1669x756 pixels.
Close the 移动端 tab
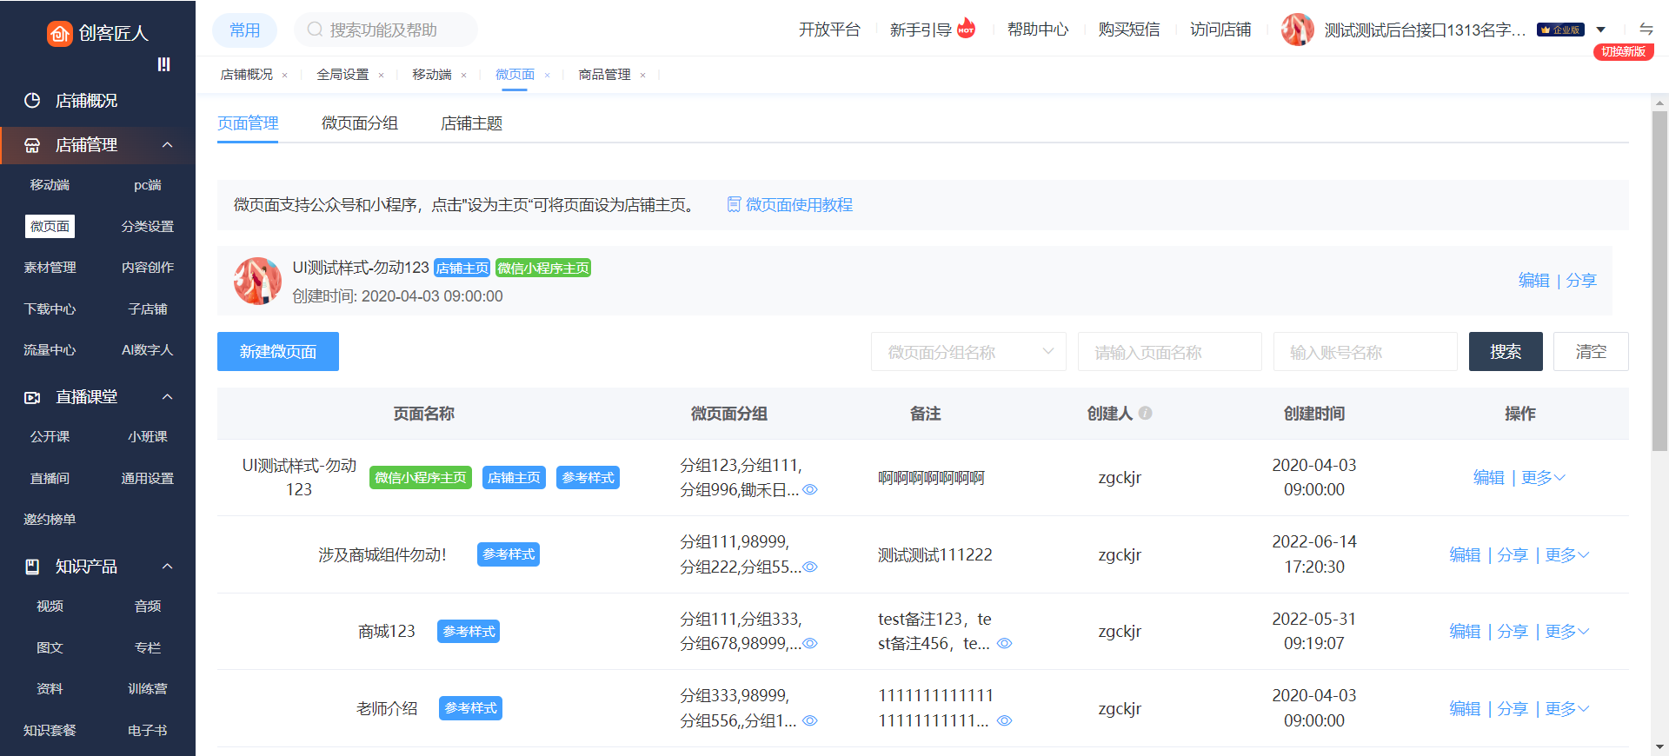(464, 76)
